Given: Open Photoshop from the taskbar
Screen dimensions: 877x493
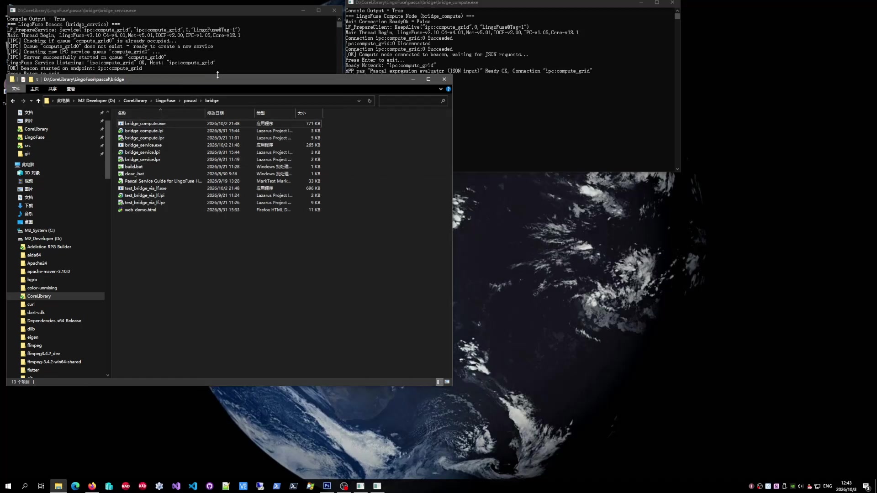Looking at the screenshot, I should click(x=327, y=486).
